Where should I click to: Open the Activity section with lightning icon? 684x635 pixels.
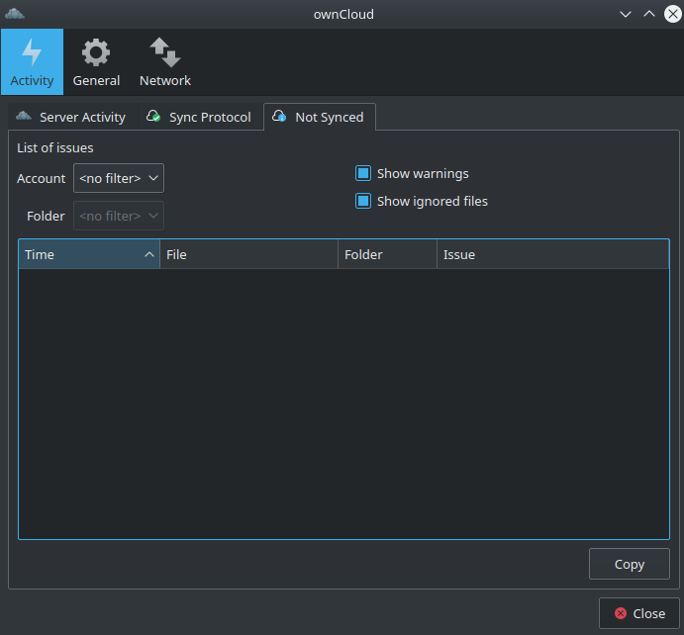(x=32, y=62)
